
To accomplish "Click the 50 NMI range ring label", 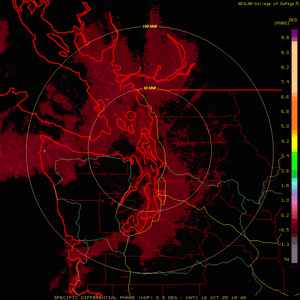I will pos(150,88).
